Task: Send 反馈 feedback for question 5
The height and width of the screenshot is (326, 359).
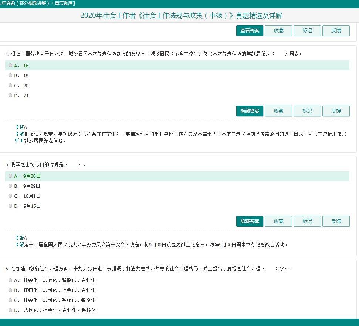Action: tap(336, 221)
